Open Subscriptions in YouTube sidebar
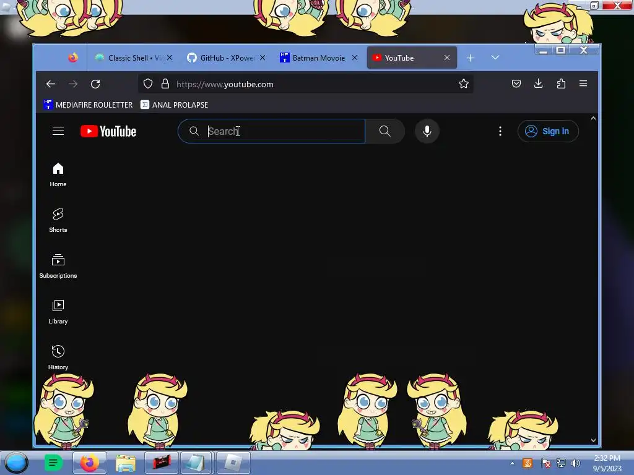The image size is (634, 475). (58, 266)
